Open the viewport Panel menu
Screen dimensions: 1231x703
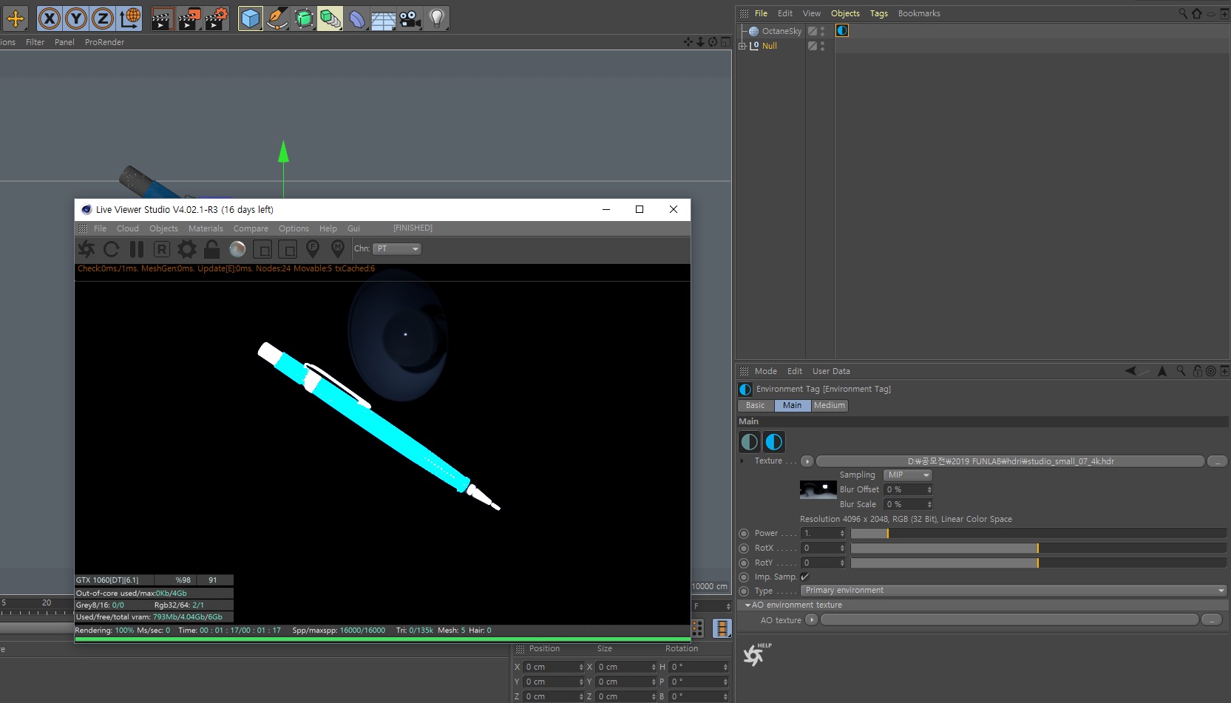coord(64,42)
